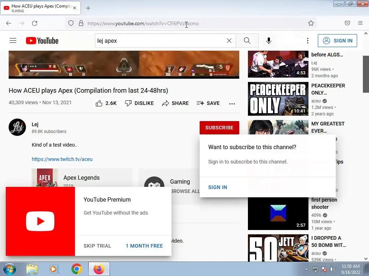Bookmark this page with star icon

click(x=311, y=23)
